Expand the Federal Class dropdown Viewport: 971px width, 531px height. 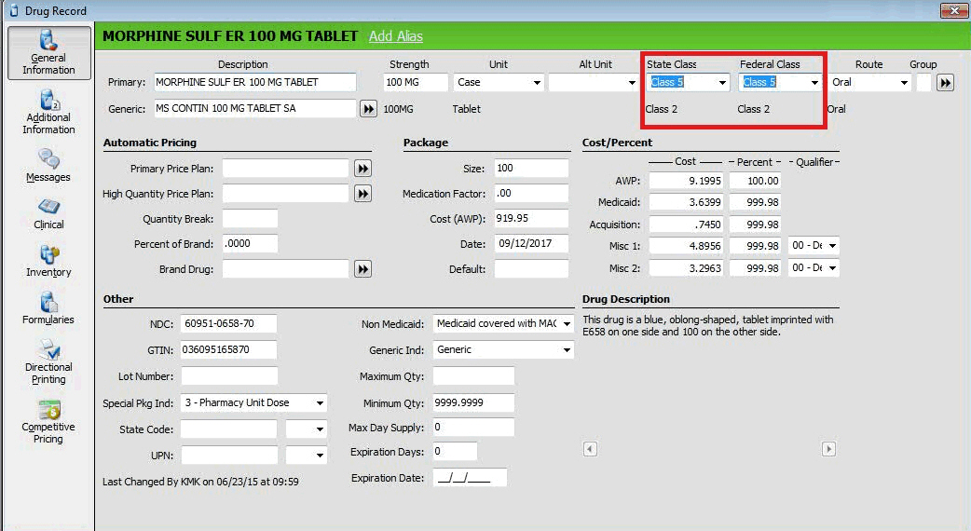[814, 83]
